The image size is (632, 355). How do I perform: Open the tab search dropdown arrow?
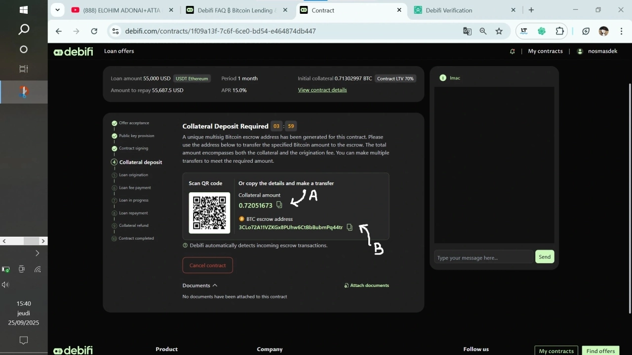[58, 10]
